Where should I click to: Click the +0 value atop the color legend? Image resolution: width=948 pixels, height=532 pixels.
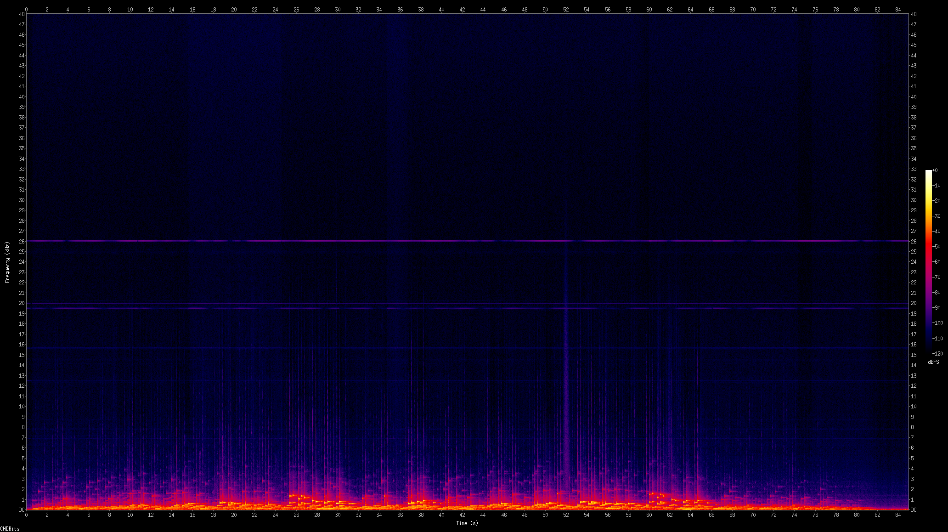point(935,170)
